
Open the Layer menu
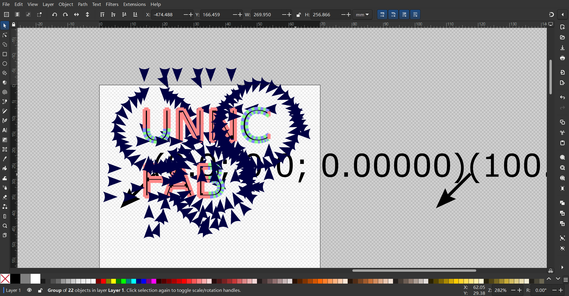(48, 4)
